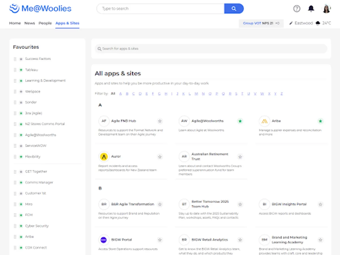
Task: Favourite B&R Agile Transformation with star
Action: 160,204
